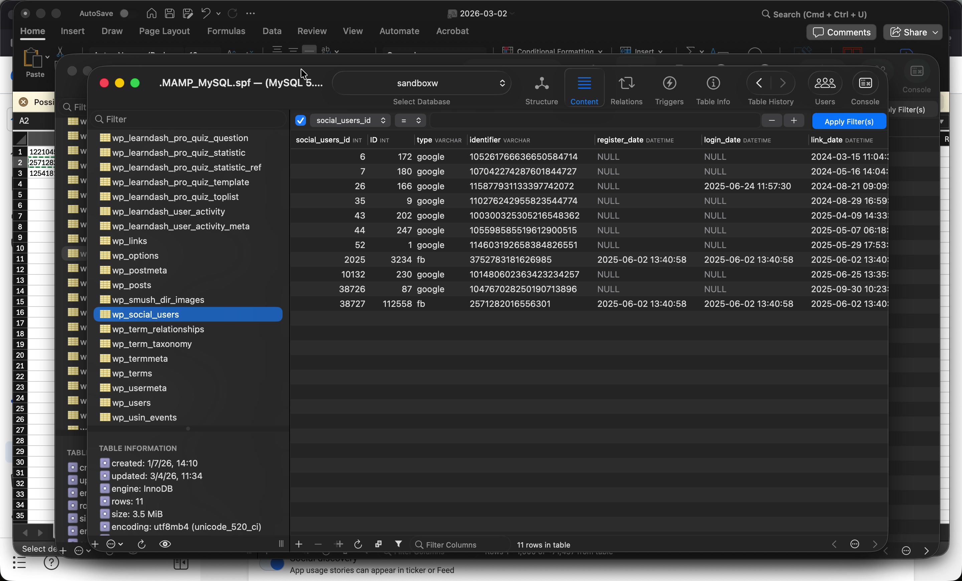Open pagination settings icon in content footer
The image size is (962, 581).
(x=855, y=544)
